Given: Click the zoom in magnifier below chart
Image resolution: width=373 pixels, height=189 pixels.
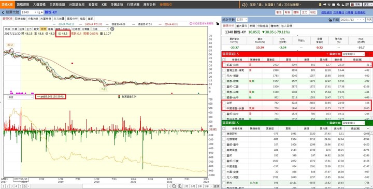Looking at the screenshot, I should [180, 186].
